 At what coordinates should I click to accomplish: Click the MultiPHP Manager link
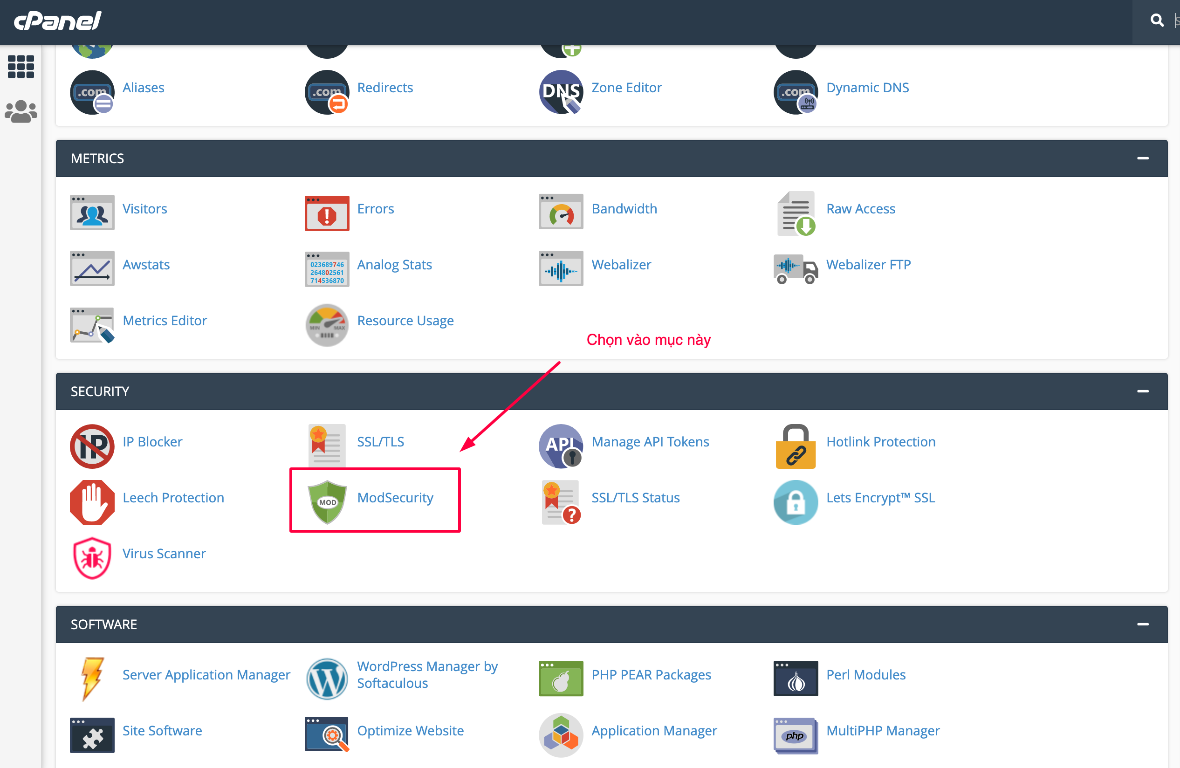[883, 730]
